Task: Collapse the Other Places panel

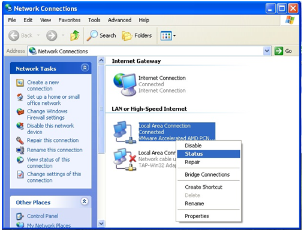Action: pos(85,201)
